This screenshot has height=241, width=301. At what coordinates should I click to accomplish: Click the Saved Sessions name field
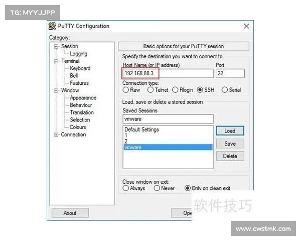click(x=168, y=119)
